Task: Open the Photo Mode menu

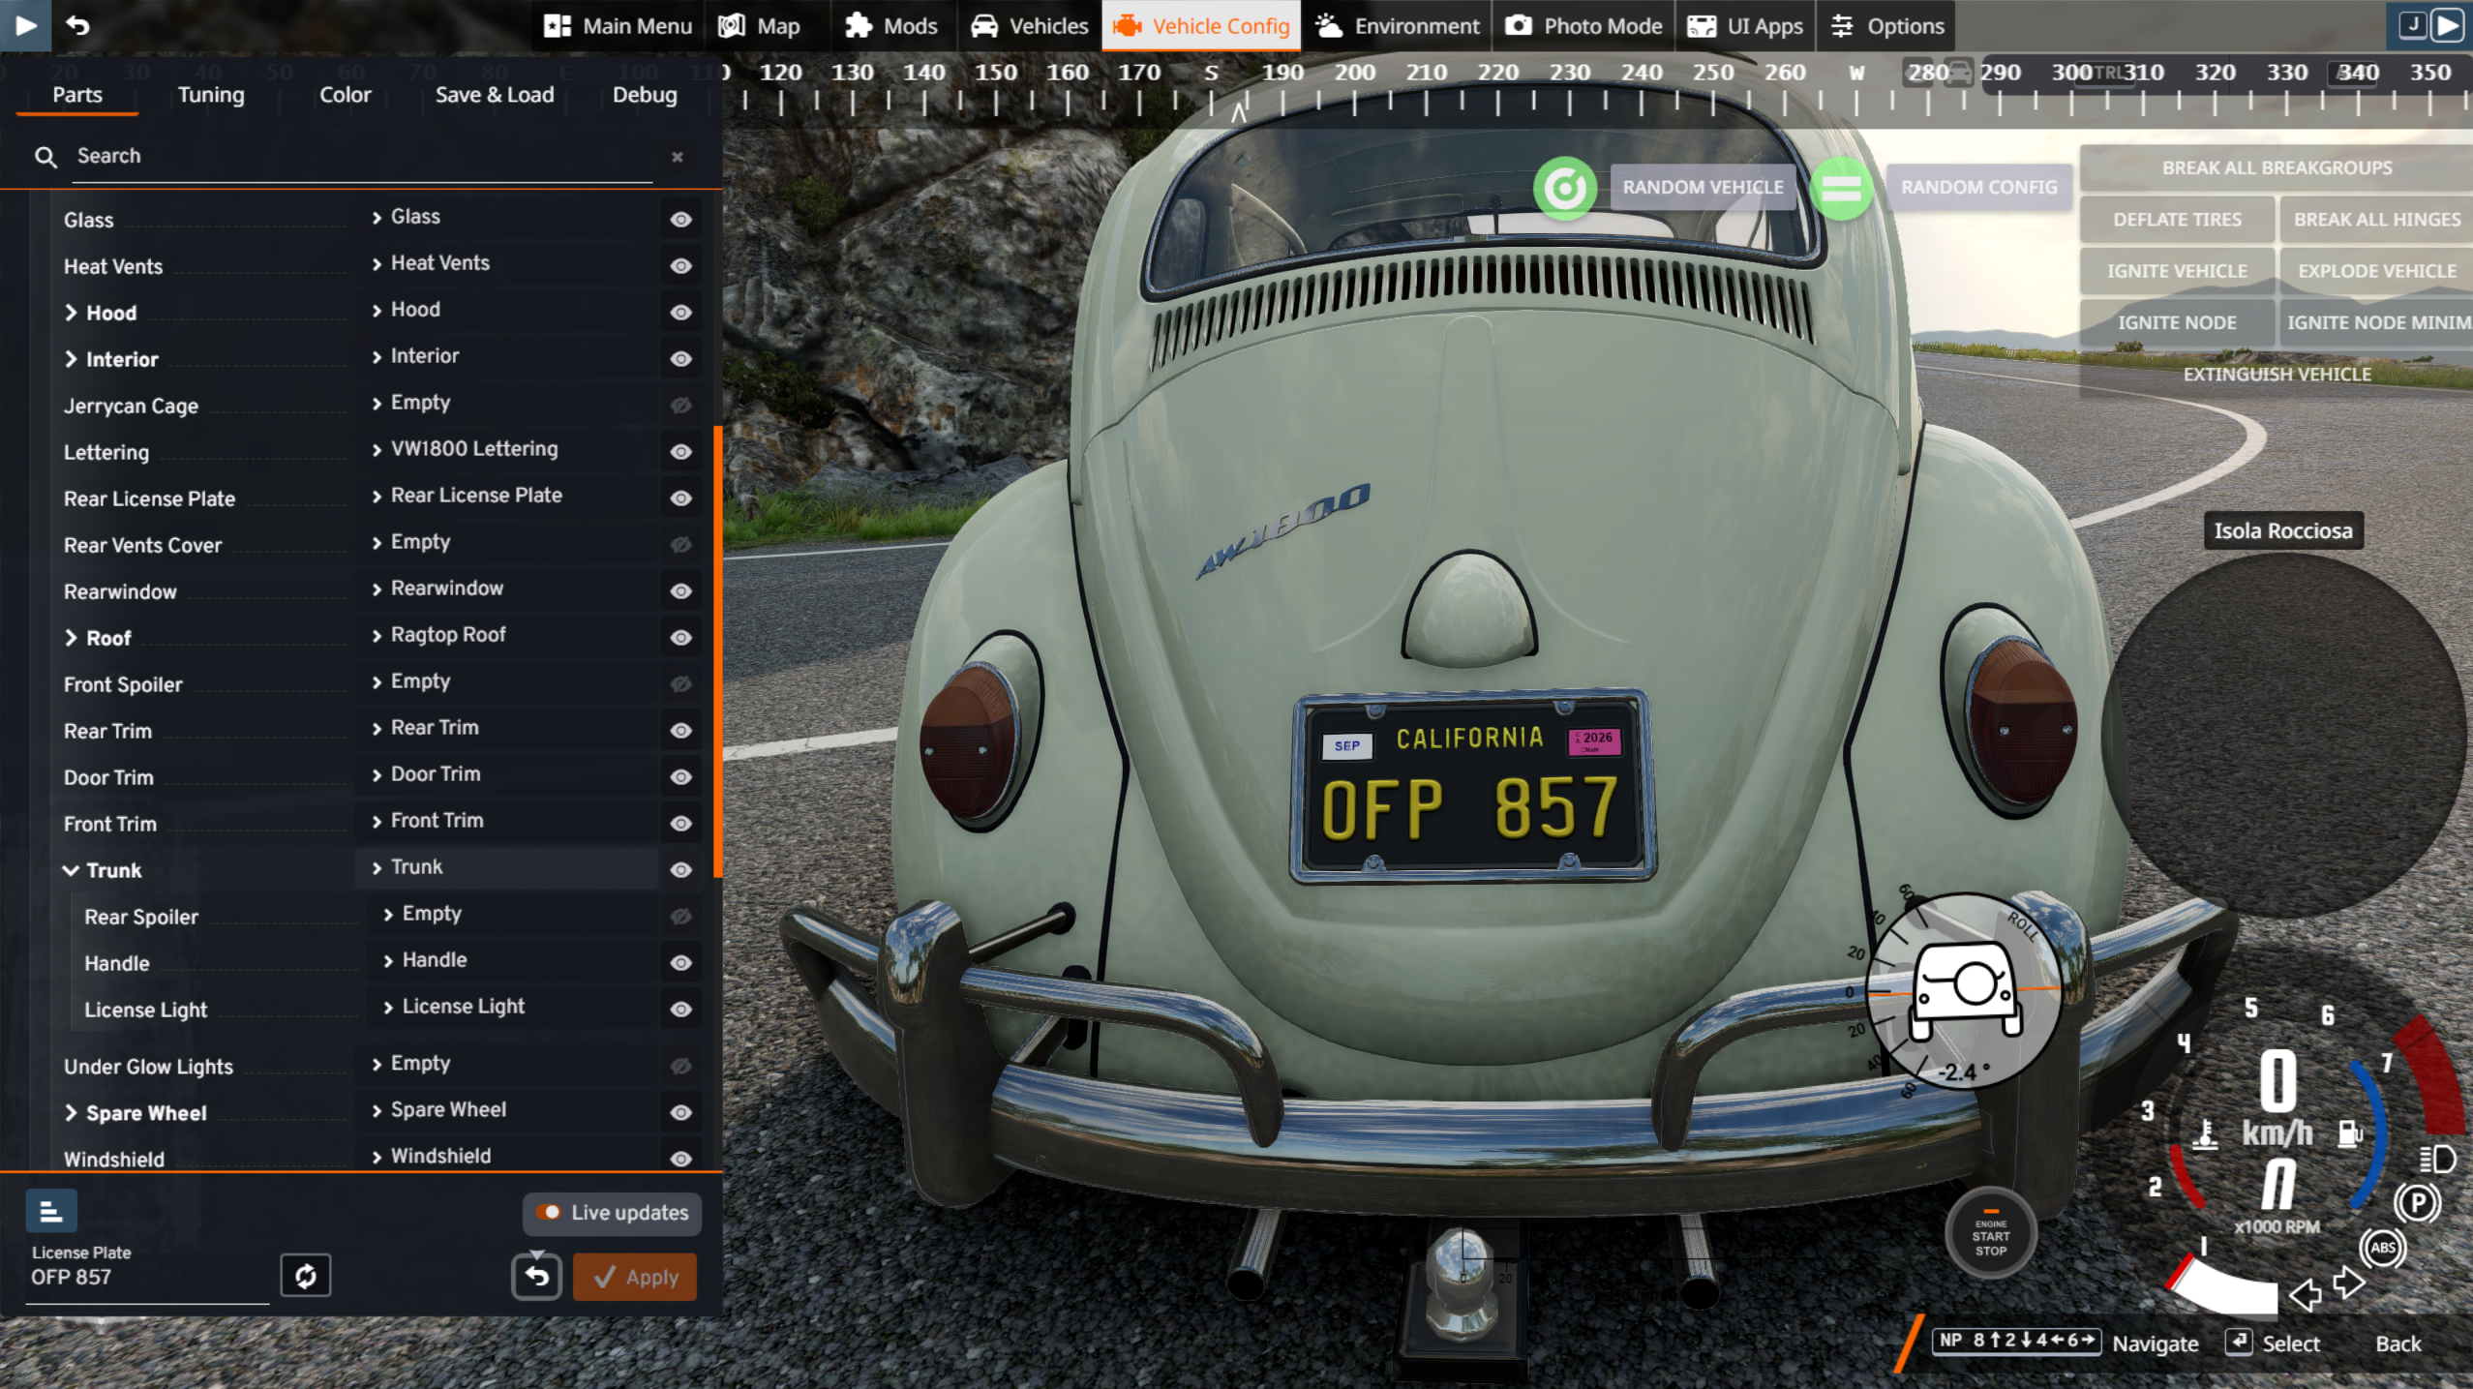Action: point(1583,26)
